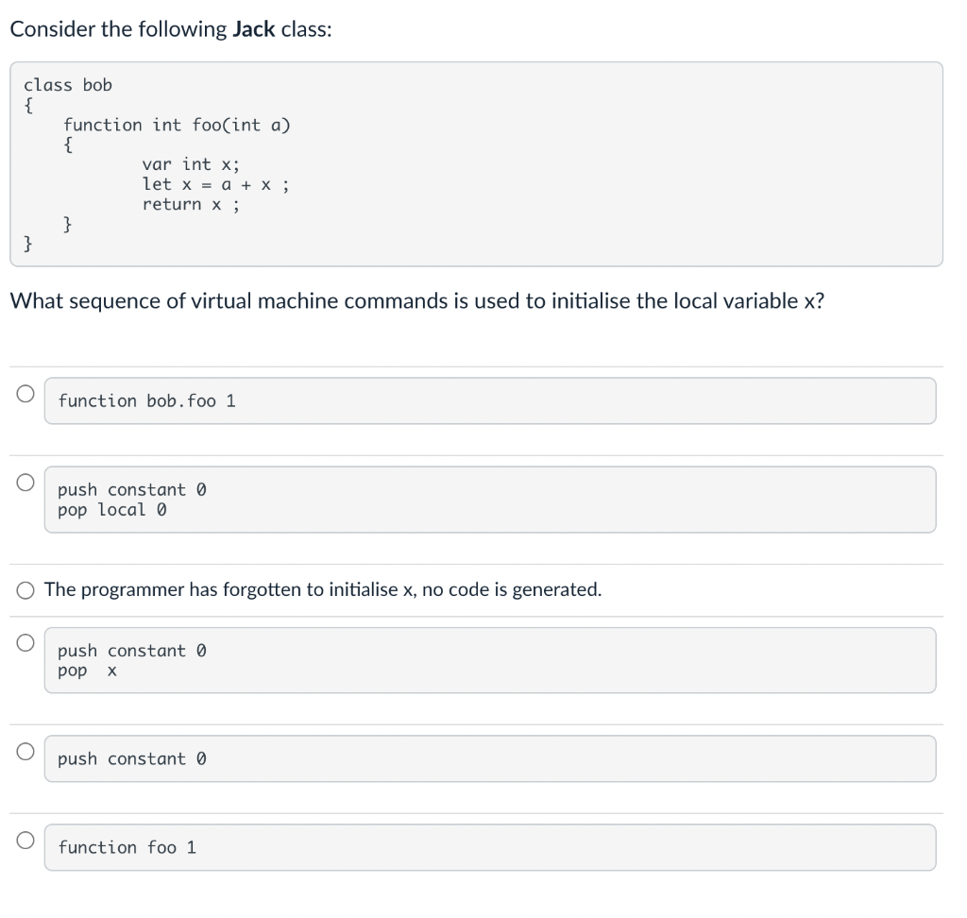Select radio for single 'push constant 0' answer

(x=25, y=750)
